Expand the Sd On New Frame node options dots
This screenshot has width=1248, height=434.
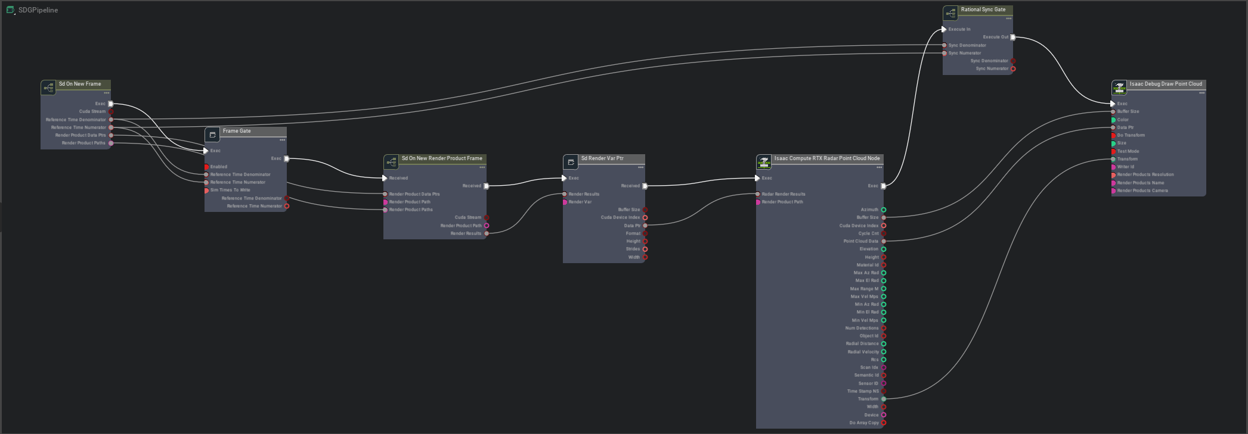[x=107, y=93]
